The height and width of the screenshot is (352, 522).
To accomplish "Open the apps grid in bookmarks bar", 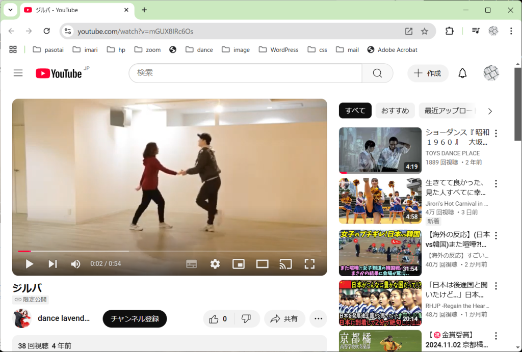I will pos(13,49).
